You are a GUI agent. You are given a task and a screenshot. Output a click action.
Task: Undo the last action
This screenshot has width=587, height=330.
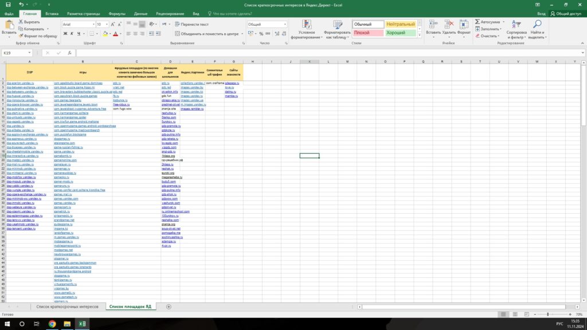[x=21, y=5]
